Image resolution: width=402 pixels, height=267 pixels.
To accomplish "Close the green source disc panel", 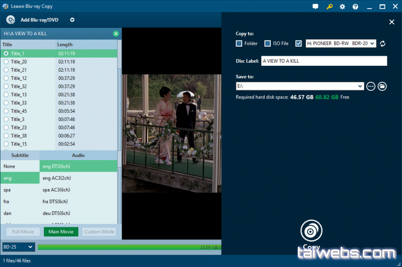I will pyautogui.click(x=116, y=34).
